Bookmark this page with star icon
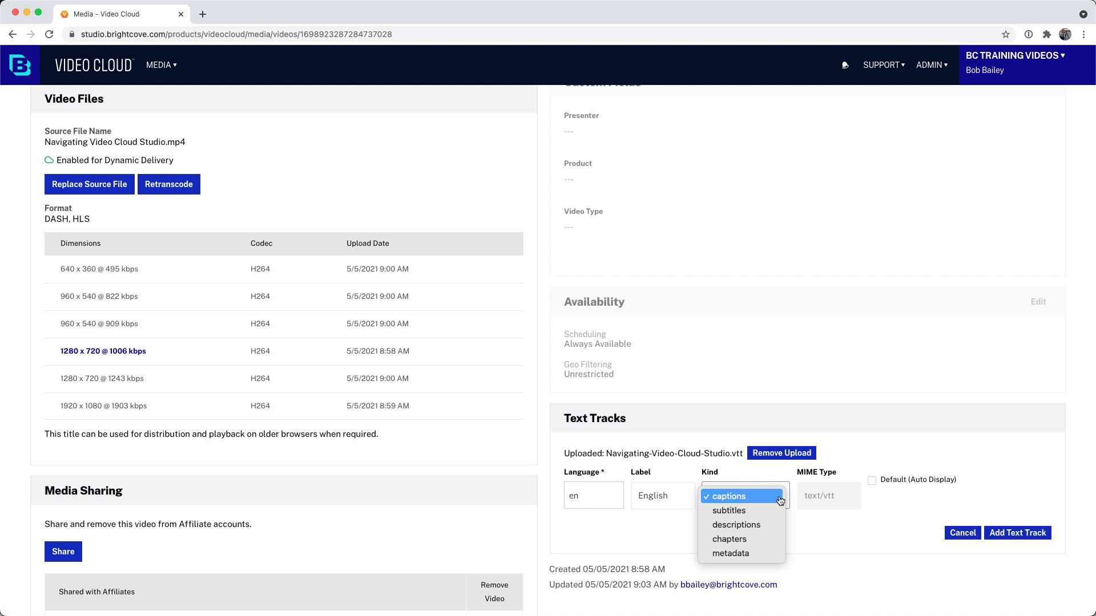 (1006, 34)
